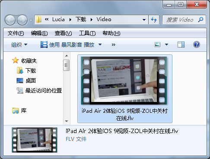Image resolution: width=210 pixels, height=159 pixels.
Task: Expand the view options dropdown arrow
Action: tap(166, 45)
